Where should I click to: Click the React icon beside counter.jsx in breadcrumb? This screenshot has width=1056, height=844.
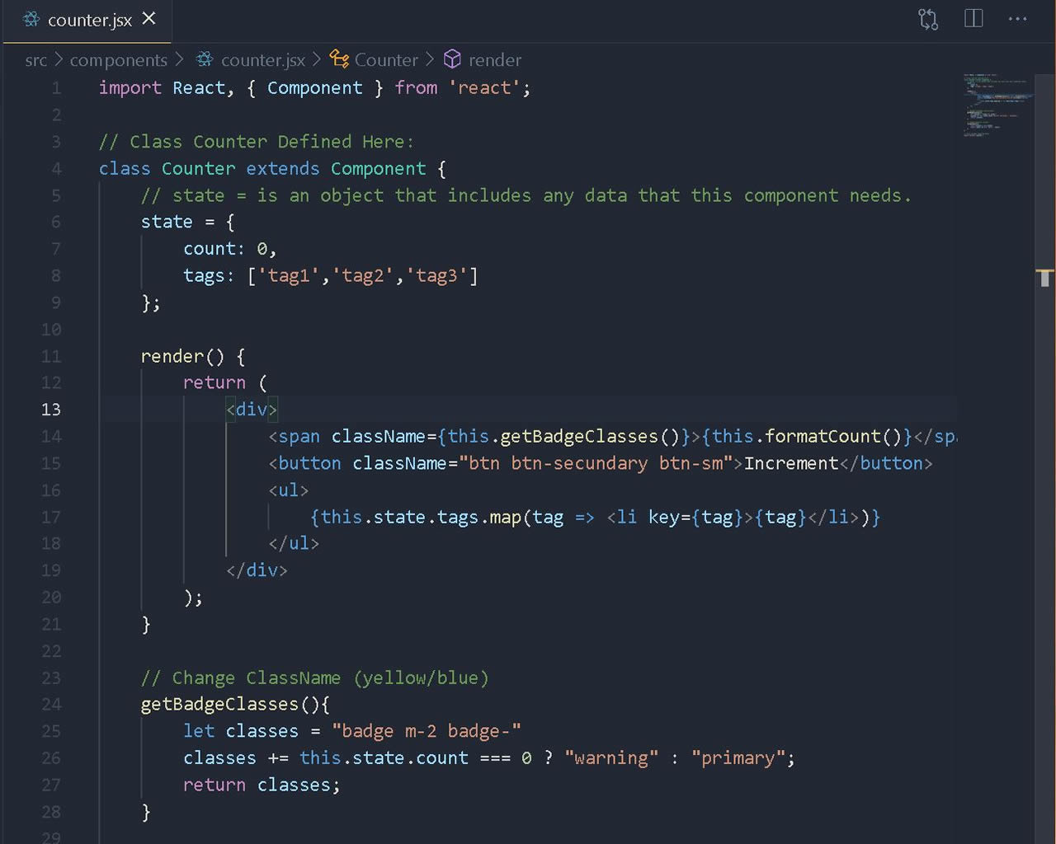202,59
